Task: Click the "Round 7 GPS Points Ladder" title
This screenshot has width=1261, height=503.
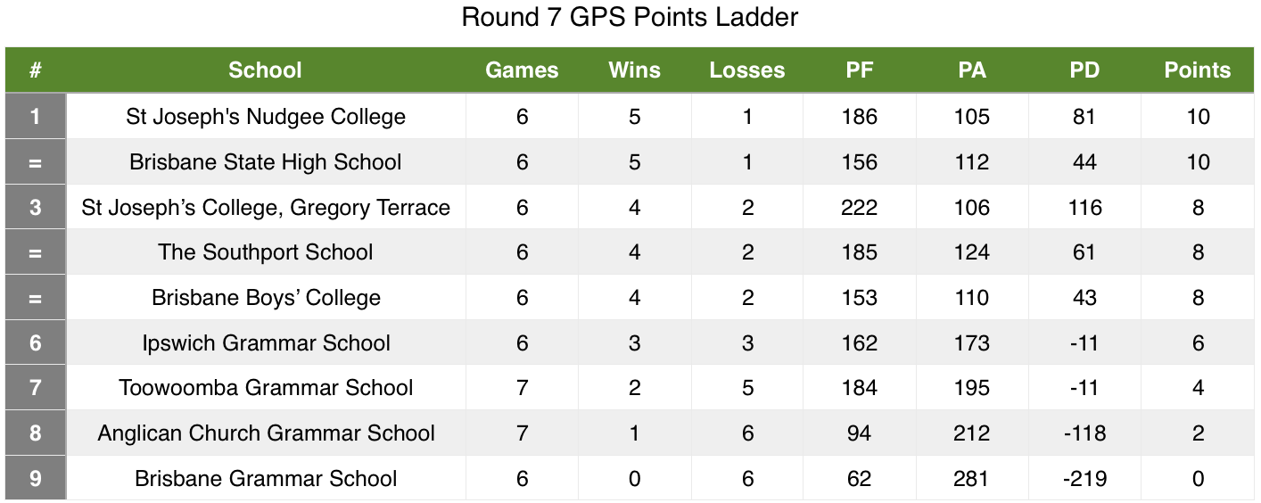Action: [630, 17]
